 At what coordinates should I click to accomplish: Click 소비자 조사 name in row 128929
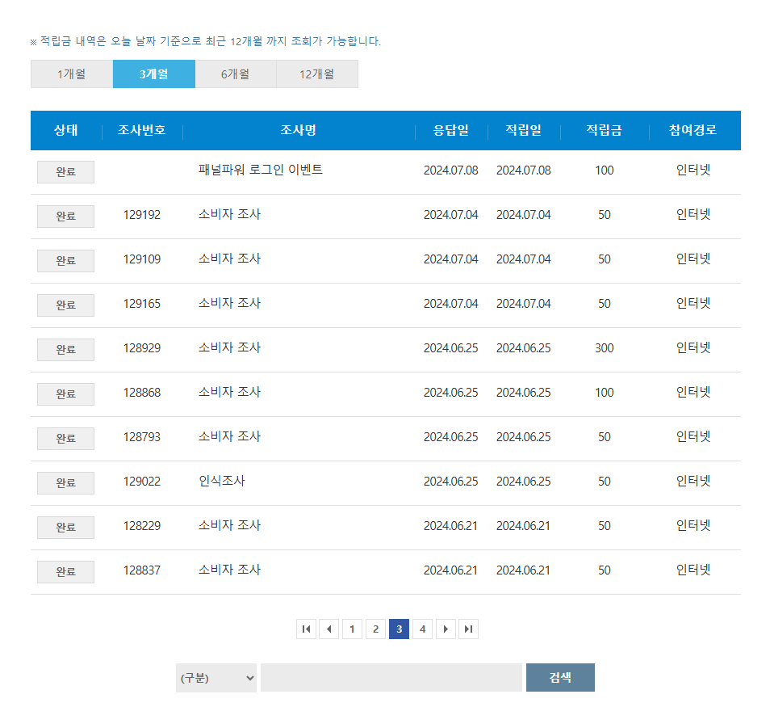click(229, 348)
